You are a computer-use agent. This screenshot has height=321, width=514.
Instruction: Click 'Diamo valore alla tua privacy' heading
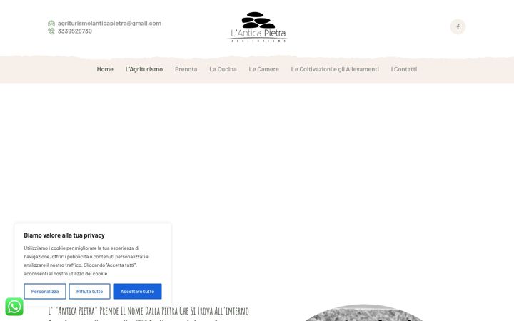(x=64, y=235)
